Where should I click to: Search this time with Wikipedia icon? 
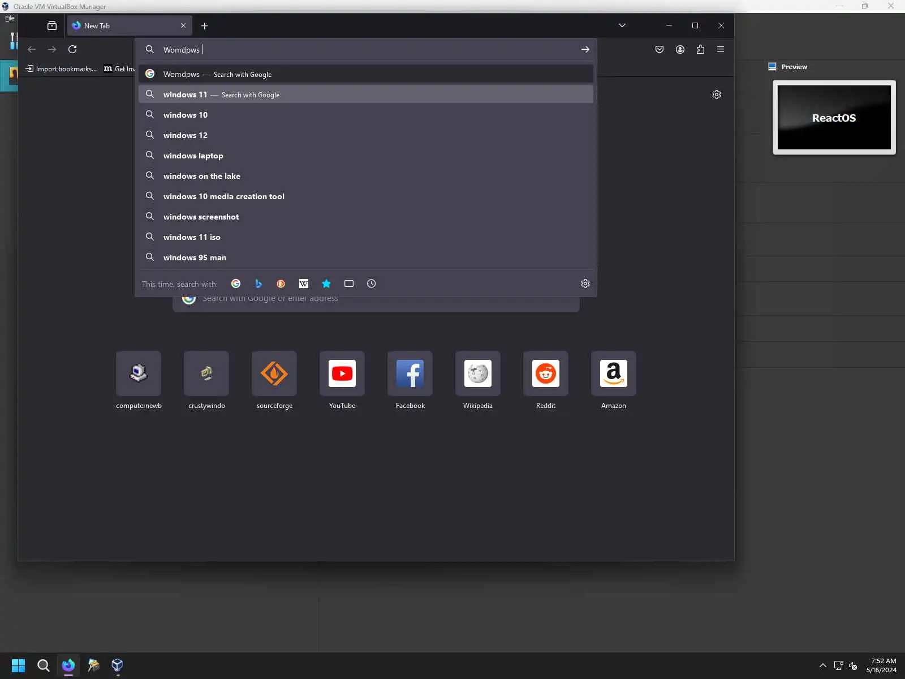tap(304, 283)
